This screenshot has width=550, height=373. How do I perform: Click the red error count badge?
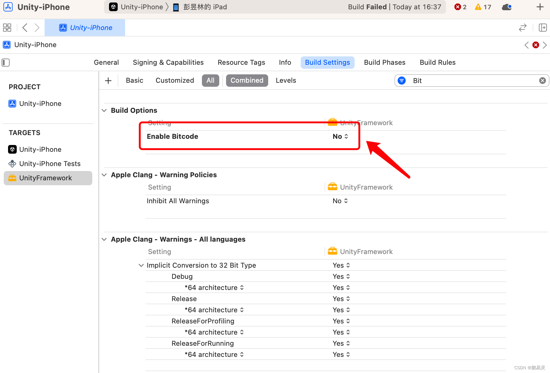[461, 7]
